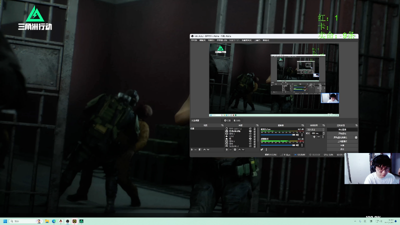This screenshot has height=225, width=400.
Task: Open the second mixer channel three-dot options
Action: click(x=302, y=145)
